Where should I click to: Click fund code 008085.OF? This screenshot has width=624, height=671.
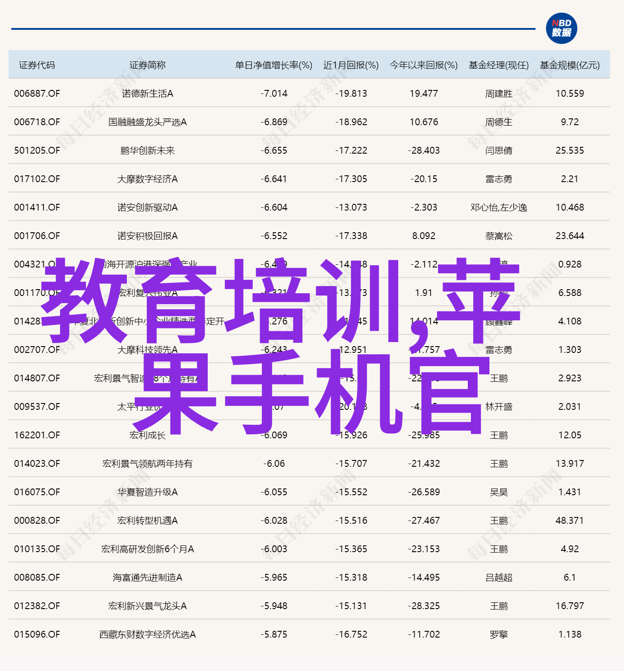(x=37, y=577)
